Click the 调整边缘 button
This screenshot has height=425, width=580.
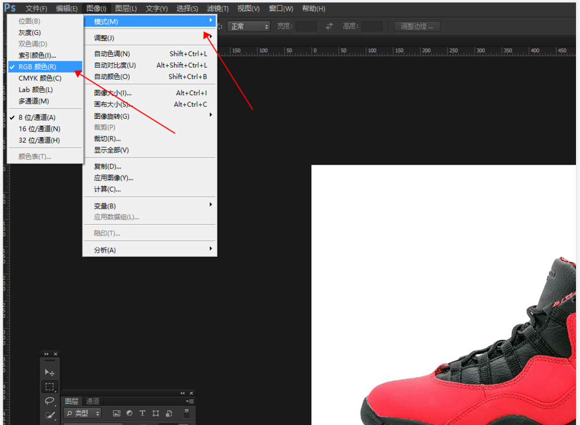click(x=417, y=26)
